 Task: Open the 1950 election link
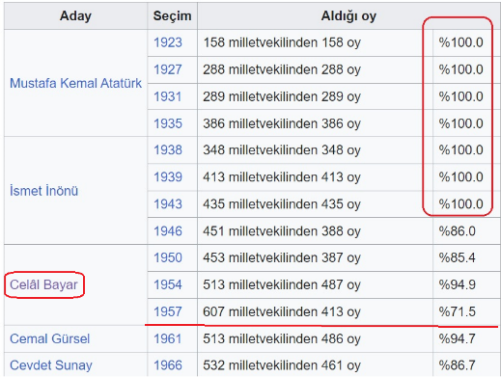pyautogui.click(x=168, y=257)
